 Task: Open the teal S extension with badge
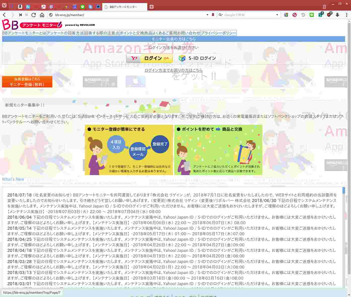(321, 15)
